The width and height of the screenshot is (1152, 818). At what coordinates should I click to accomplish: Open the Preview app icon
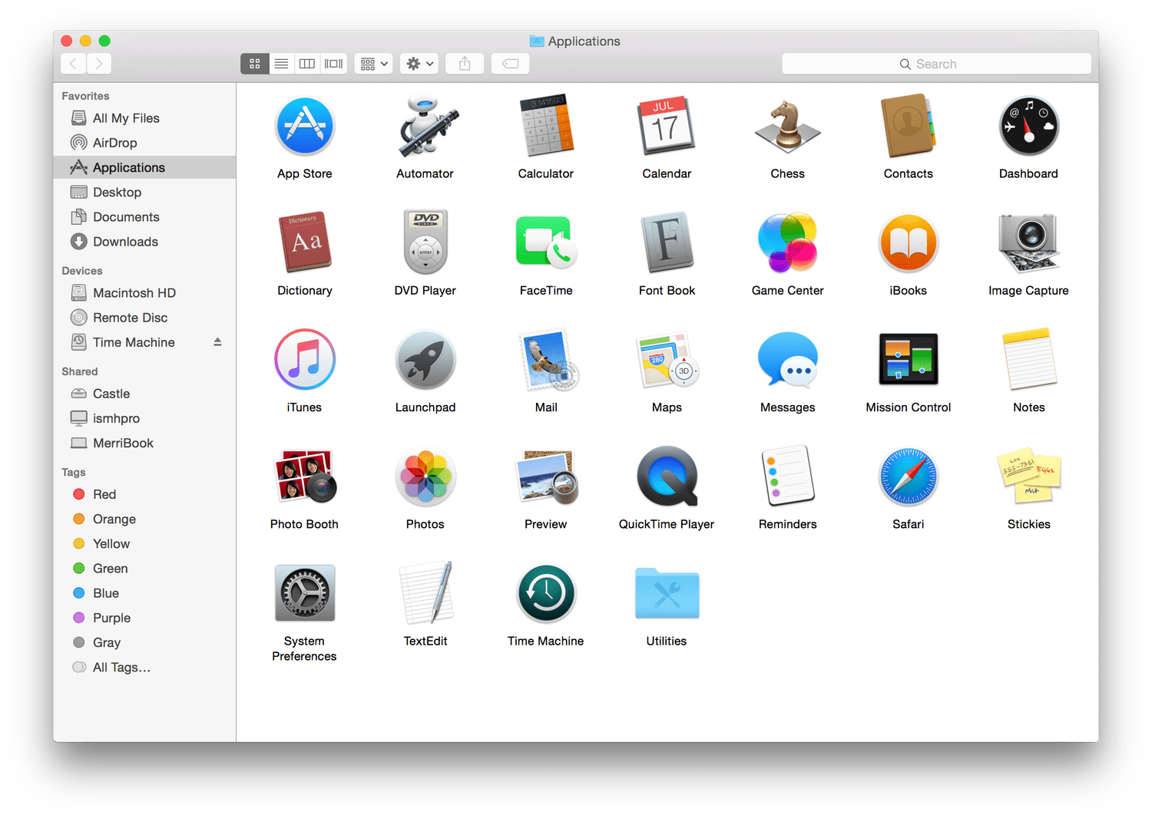tap(547, 476)
